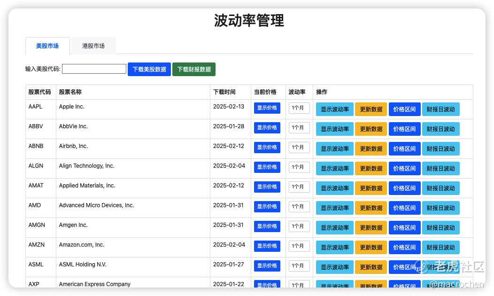This screenshot has width=494, height=296.
Task: Show price for AMAT row
Action: point(267,187)
